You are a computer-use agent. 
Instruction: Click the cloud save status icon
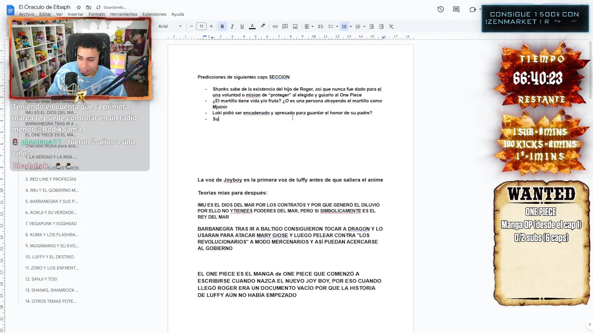(x=98, y=7)
